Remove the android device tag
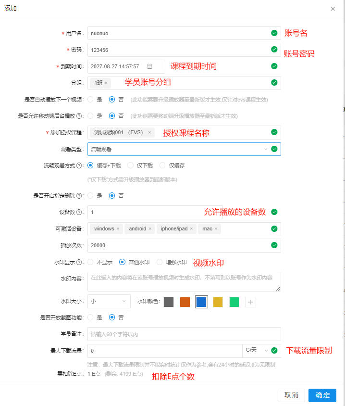This screenshot has height=406, width=345. point(150,229)
